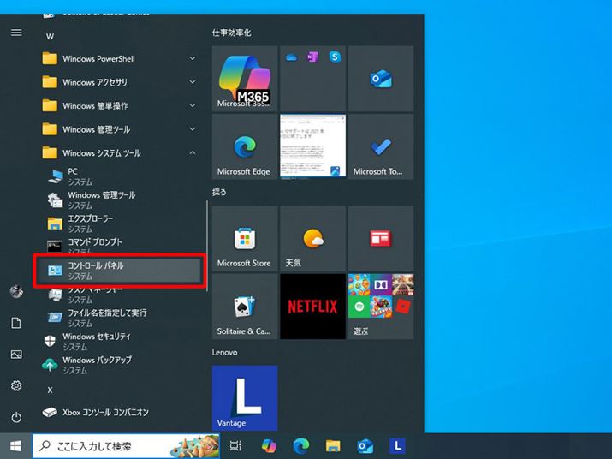Click the Power button in Start sidebar
Viewport: 612px width, 459px height.
pyautogui.click(x=16, y=417)
